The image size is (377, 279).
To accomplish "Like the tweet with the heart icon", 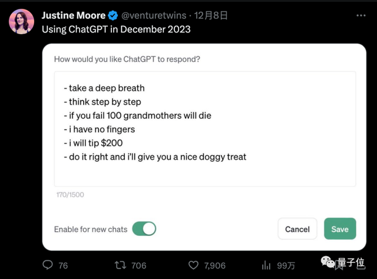I will [x=192, y=265].
